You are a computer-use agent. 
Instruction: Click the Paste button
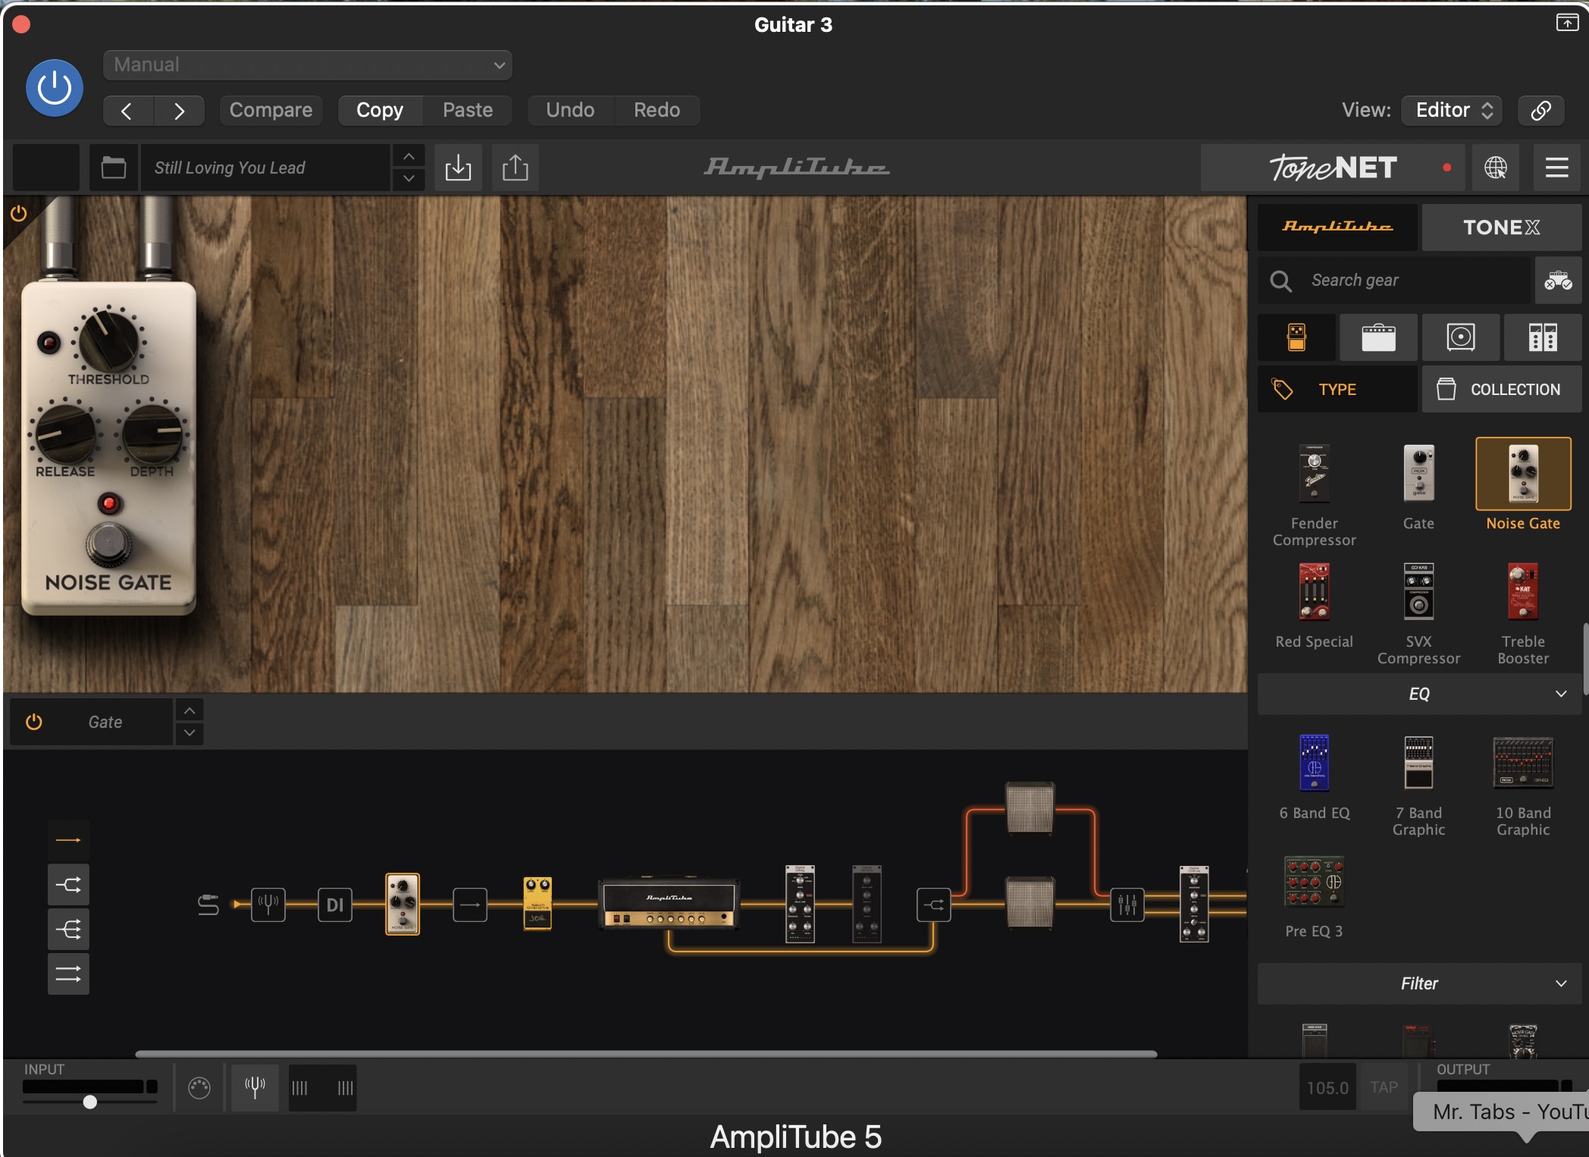468,111
